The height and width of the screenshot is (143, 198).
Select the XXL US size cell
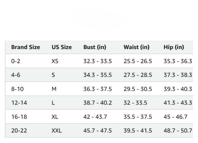pos(56,130)
